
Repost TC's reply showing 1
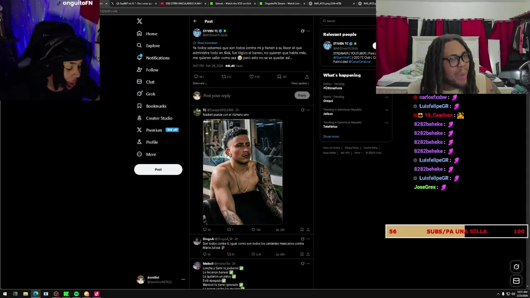tap(229, 230)
